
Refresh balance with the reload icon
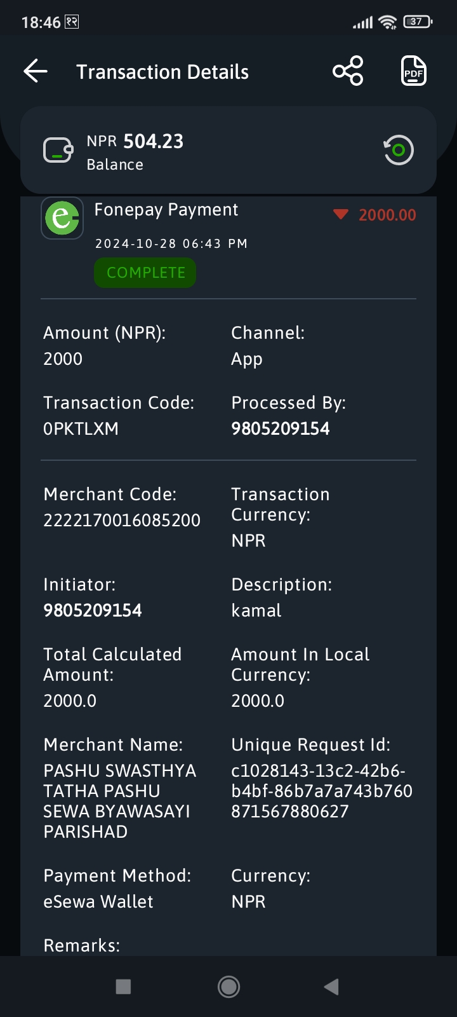pyautogui.click(x=399, y=151)
